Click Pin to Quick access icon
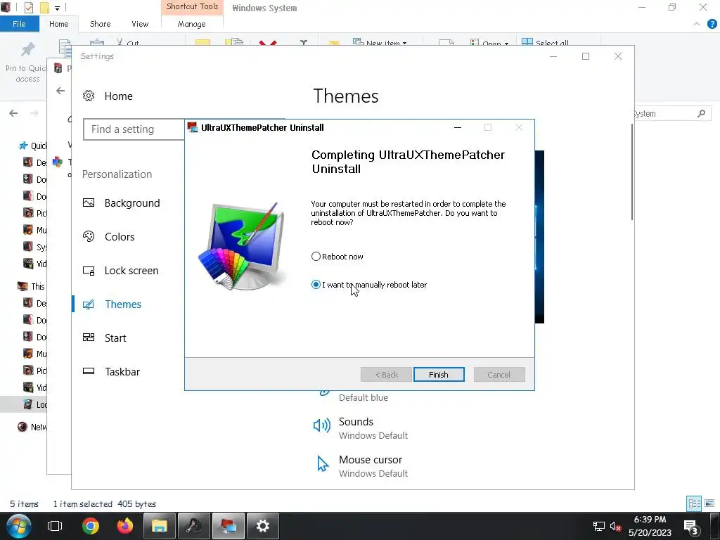Screen dimensions: 720x540 (x=27, y=50)
